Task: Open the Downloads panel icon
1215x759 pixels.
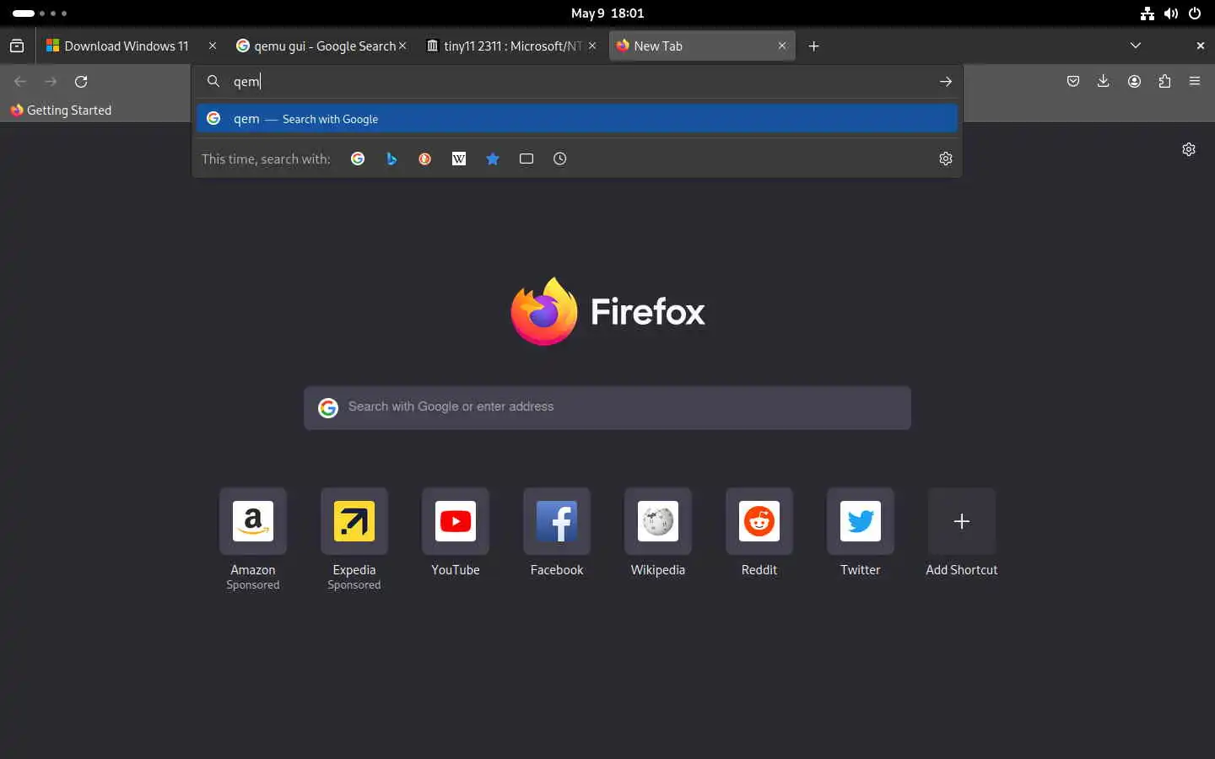Action: [x=1104, y=82]
